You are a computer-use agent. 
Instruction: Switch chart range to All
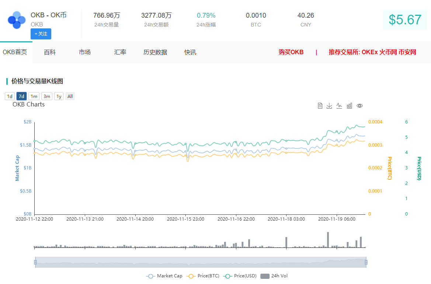tap(70, 97)
